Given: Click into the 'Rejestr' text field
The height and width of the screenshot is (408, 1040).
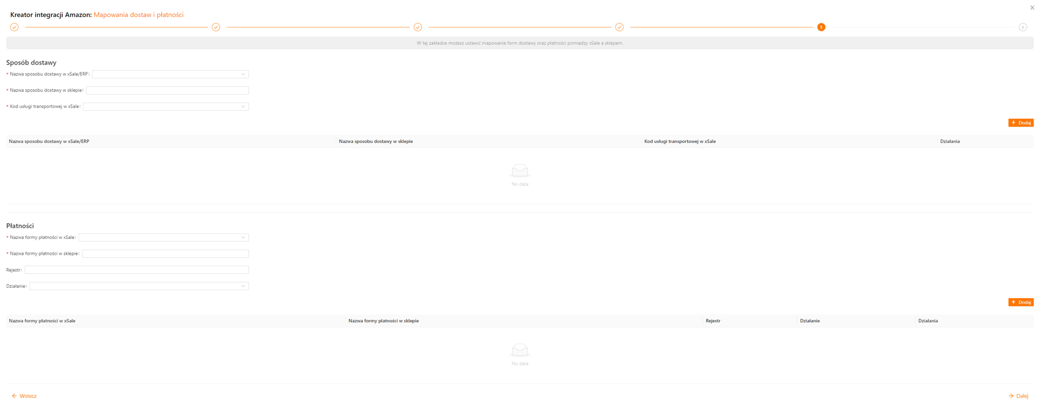Looking at the screenshot, I should (x=137, y=270).
